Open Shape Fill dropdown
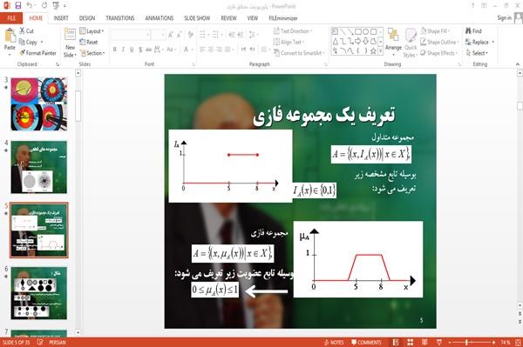The height and width of the screenshot is (347, 523). (435, 31)
